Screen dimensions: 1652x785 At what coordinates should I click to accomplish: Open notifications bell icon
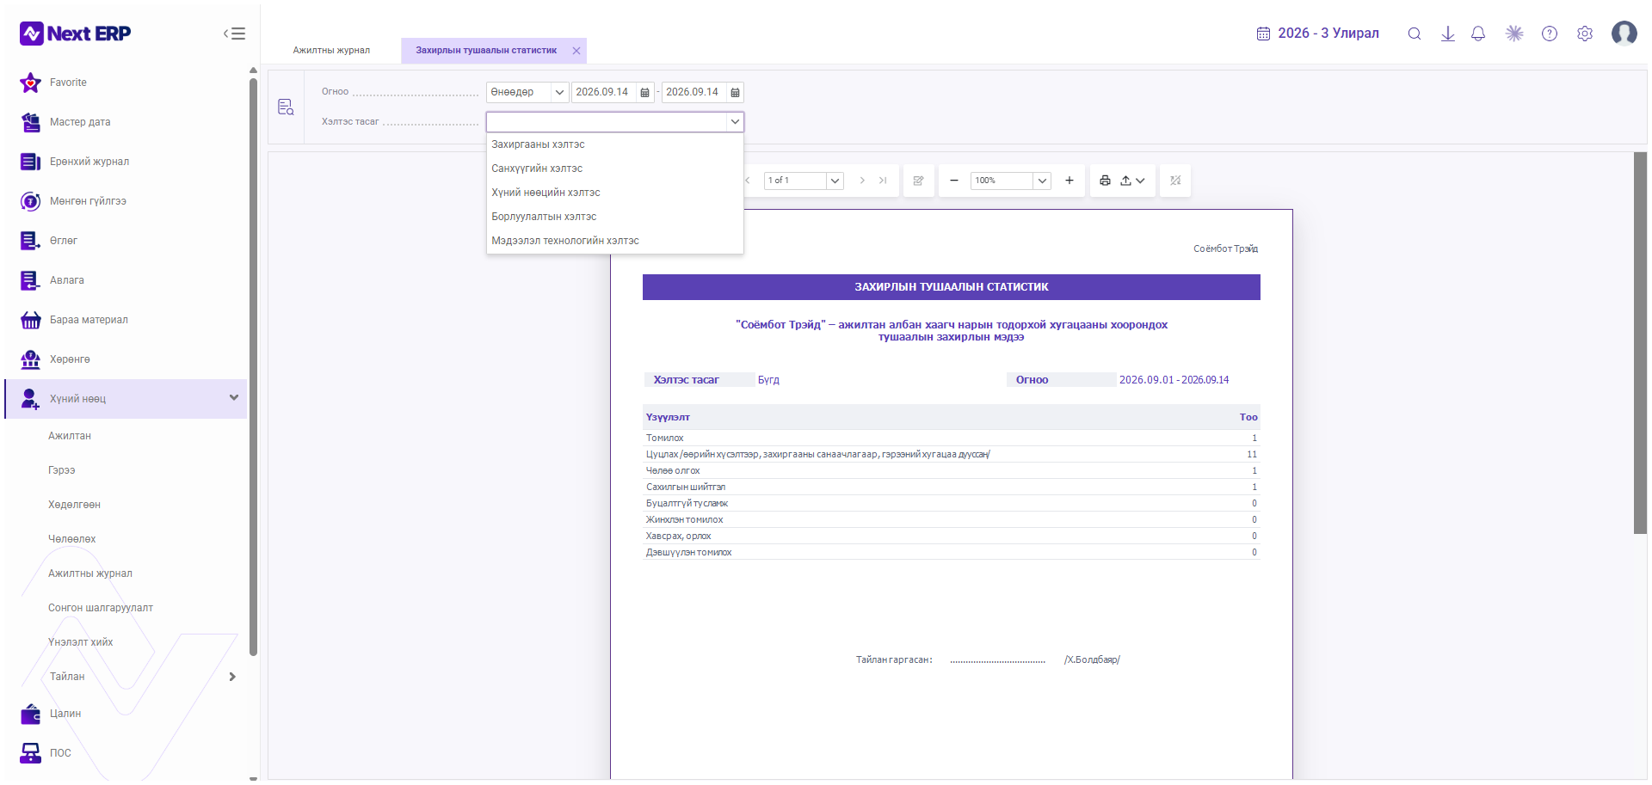pos(1478,34)
